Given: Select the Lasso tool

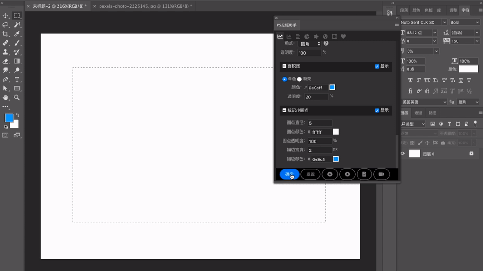Looking at the screenshot, I should (x=6, y=24).
